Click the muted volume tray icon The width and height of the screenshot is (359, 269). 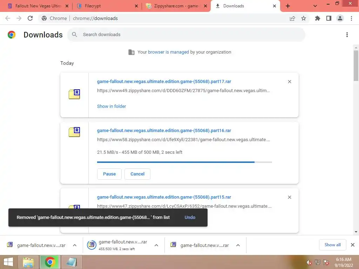tap(309, 262)
